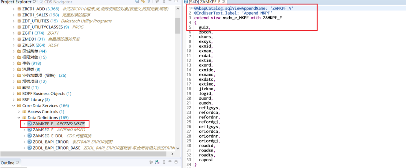The width and height of the screenshot is (406, 168).
Task: Click the ZDT_UTILITIES package icon
Action: (x=19, y=21)
